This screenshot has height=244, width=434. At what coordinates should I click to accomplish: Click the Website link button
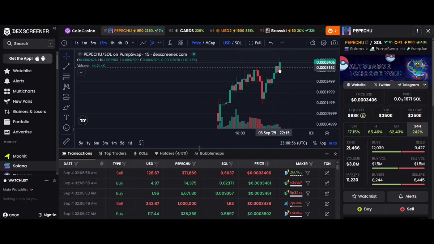pos(356,85)
